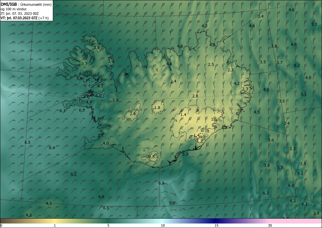Click the 4.1 value near Breiðafjörður
Viewport: 322px width, 228px height.
[100, 86]
